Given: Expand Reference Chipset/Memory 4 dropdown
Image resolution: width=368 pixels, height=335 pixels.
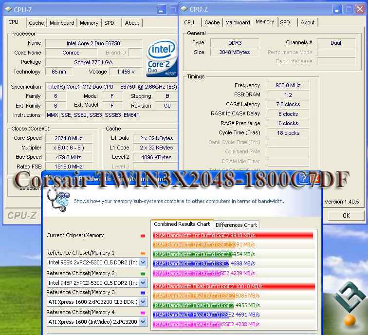Looking at the screenshot, I should [x=143, y=322].
